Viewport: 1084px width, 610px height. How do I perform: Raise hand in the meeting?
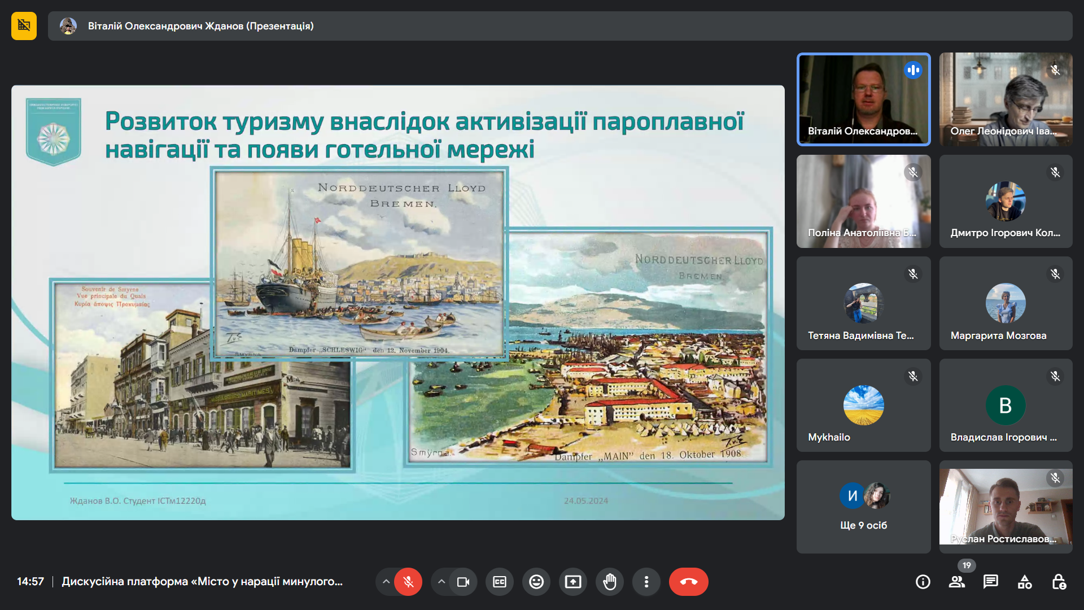610,582
